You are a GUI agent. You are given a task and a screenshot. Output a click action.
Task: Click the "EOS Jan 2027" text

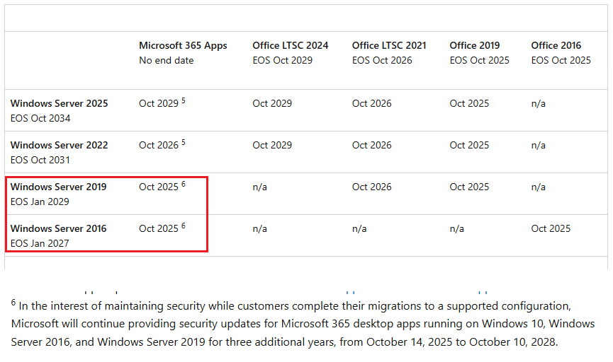[40, 243]
